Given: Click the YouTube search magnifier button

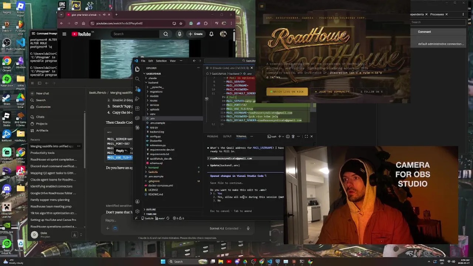Looking at the screenshot, I should click(x=166, y=34).
